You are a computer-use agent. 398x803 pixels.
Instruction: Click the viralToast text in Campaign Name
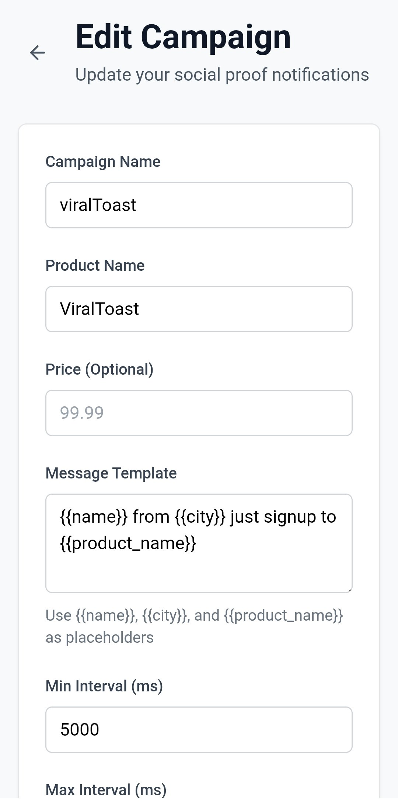tap(98, 205)
